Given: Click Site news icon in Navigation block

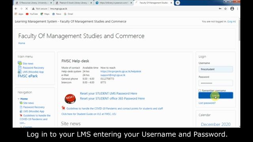Looking at the screenshot, I should tap(21, 103).
